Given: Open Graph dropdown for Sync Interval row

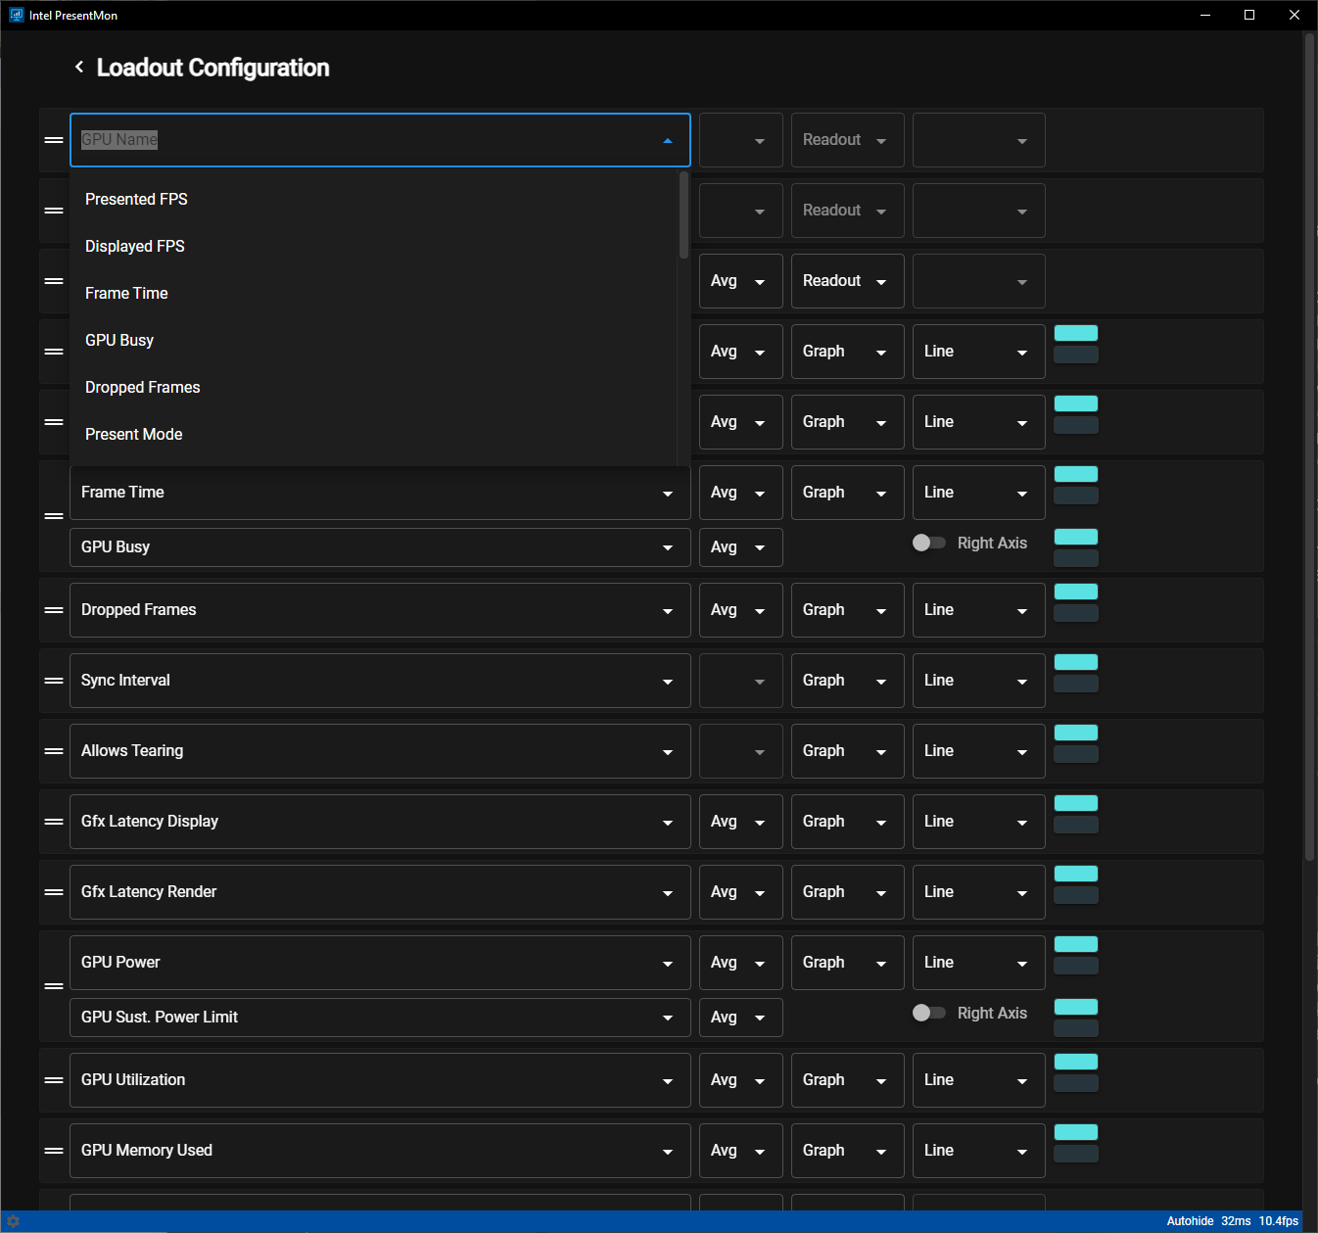Looking at the screenshot, I should [x=847, y=681].
